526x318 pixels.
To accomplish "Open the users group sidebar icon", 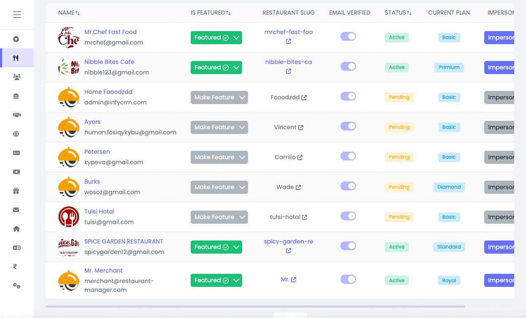I will (16, 77).
